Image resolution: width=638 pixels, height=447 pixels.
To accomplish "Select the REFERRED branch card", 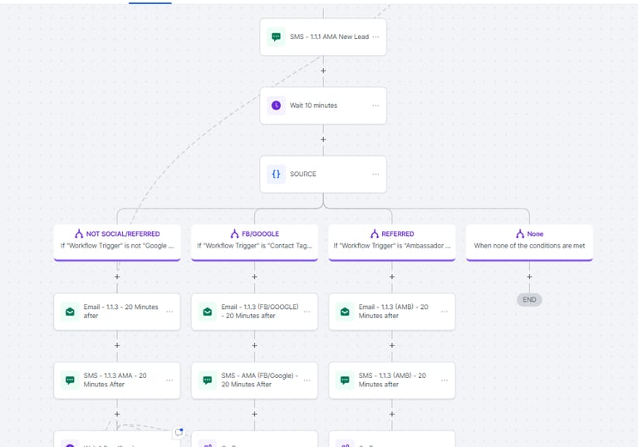I will (392, 243).
